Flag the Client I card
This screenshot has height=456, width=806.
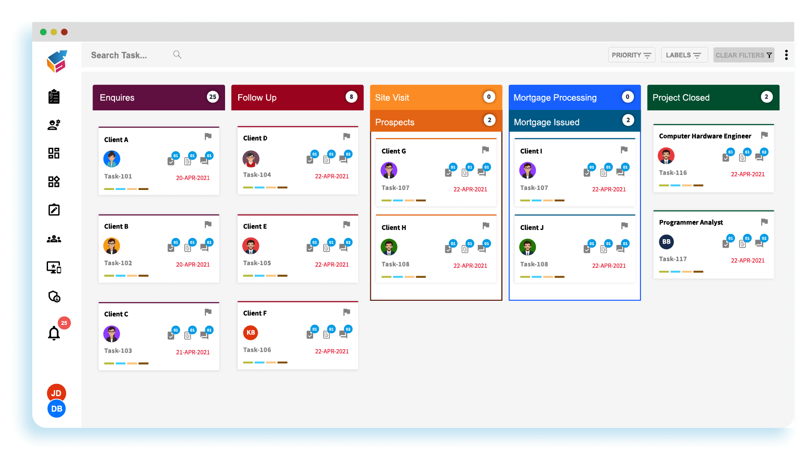[624, 150]
